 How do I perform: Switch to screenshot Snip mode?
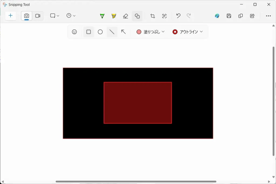pyautogui.click(x=26, y=16)
